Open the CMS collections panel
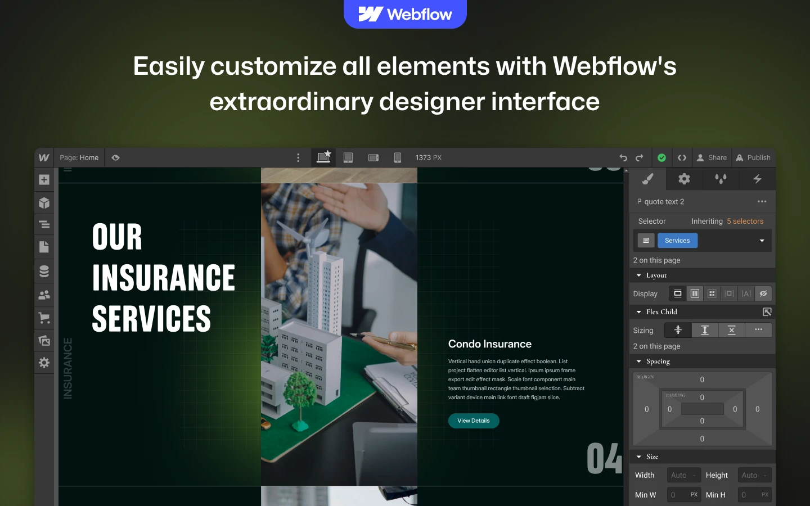810x506 pixels. pos(44,271)
